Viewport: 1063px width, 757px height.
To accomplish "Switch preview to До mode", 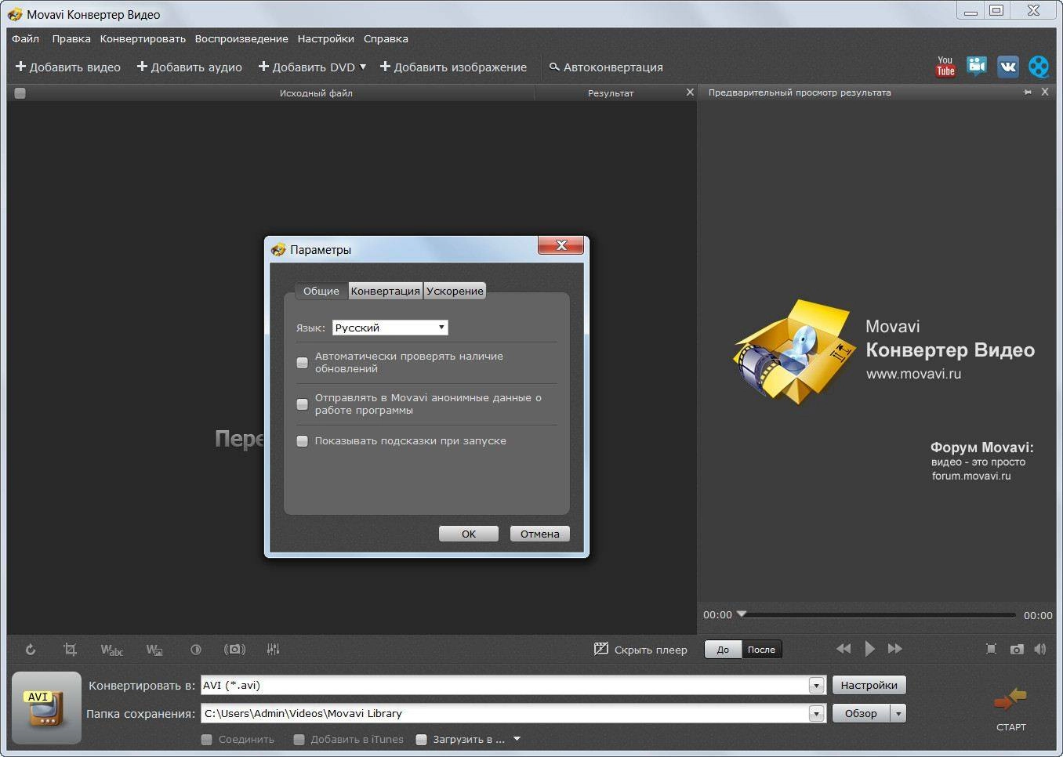I will 723,650.
